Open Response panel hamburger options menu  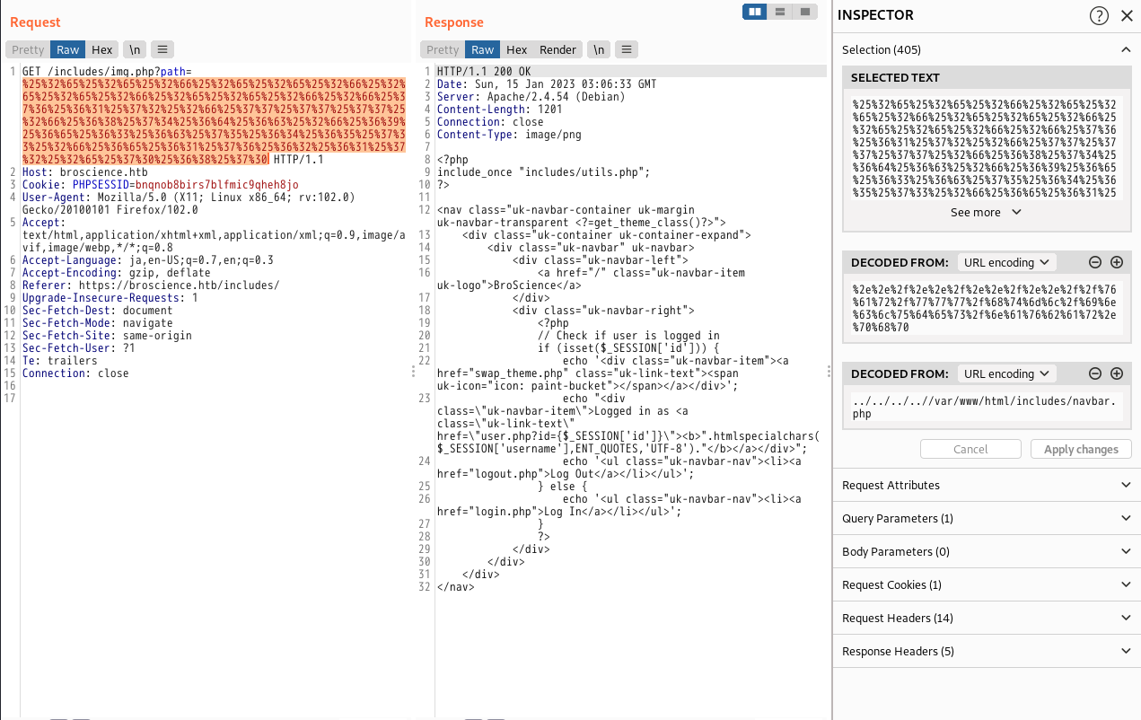pos(627,49)
